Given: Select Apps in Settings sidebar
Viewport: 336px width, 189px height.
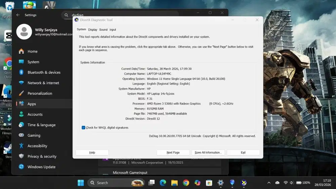Looking at the screenshot, I should click(x=44, y=104).
